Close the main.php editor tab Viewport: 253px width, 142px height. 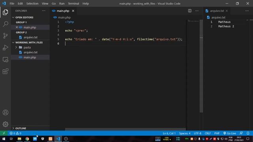73,11
